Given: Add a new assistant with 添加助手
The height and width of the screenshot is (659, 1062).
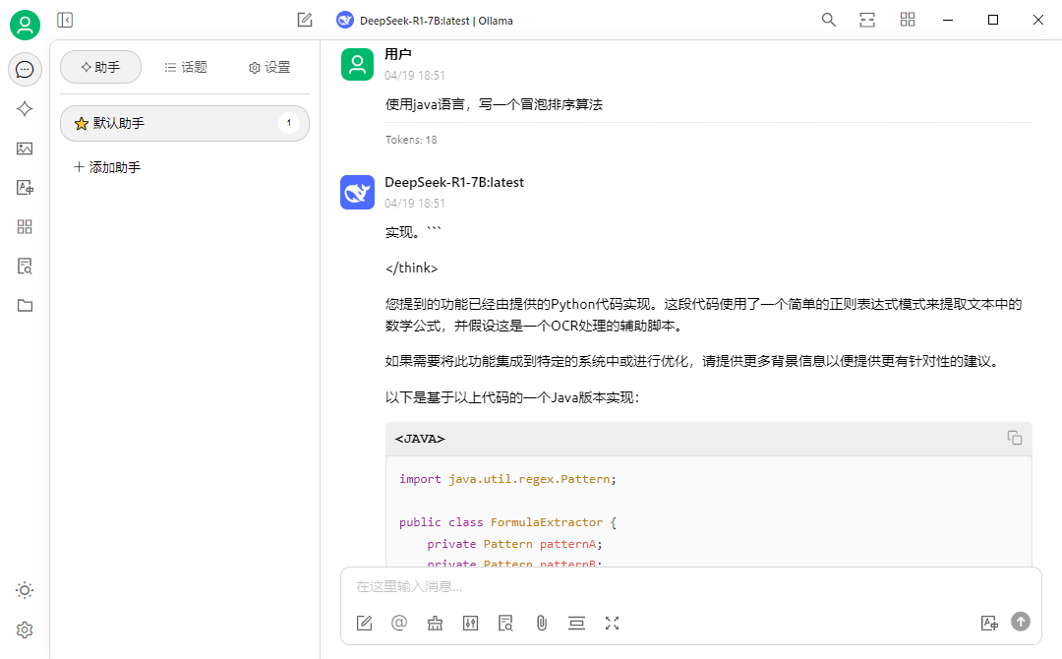Looking at the screenshot, I should pyautogui.click(x=107, y=167).
